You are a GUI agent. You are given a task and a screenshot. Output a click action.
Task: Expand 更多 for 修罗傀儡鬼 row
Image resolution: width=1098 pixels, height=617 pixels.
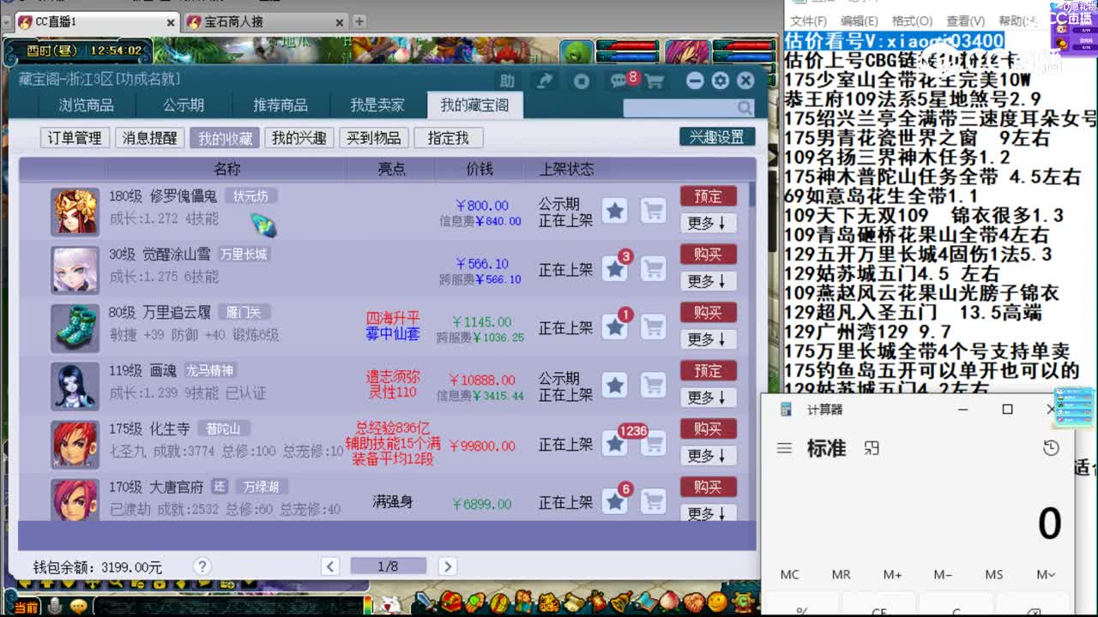(x=709, y=223)
